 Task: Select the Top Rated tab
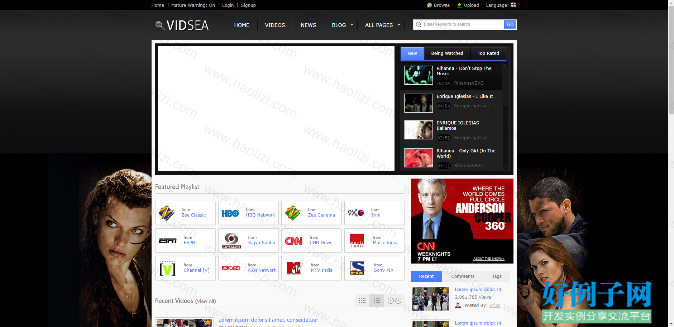[488, 53]
